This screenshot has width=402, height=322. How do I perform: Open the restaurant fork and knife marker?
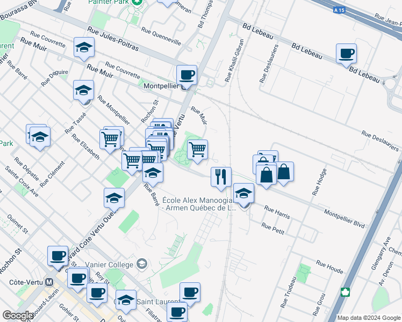click(221, 178)
